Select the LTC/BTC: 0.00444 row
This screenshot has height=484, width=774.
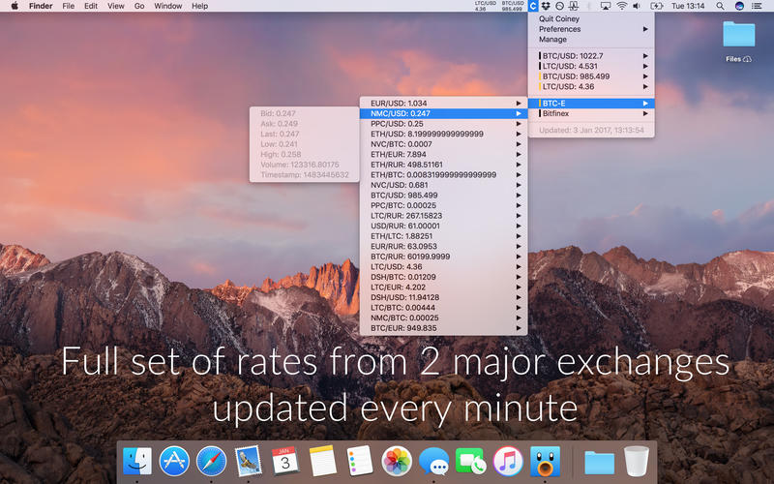443,308
